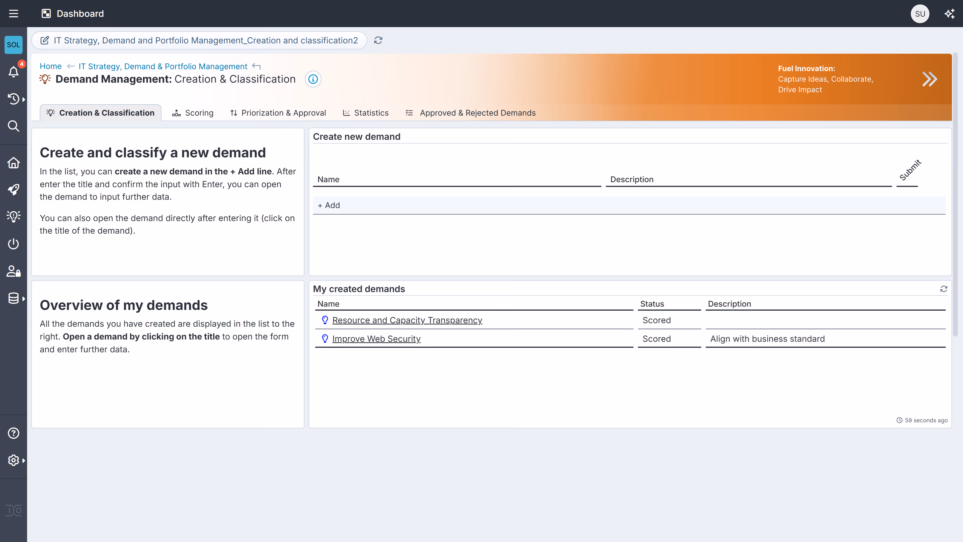Open the info icon next to Demand Management
963x542 pixels.
(313, 79)
